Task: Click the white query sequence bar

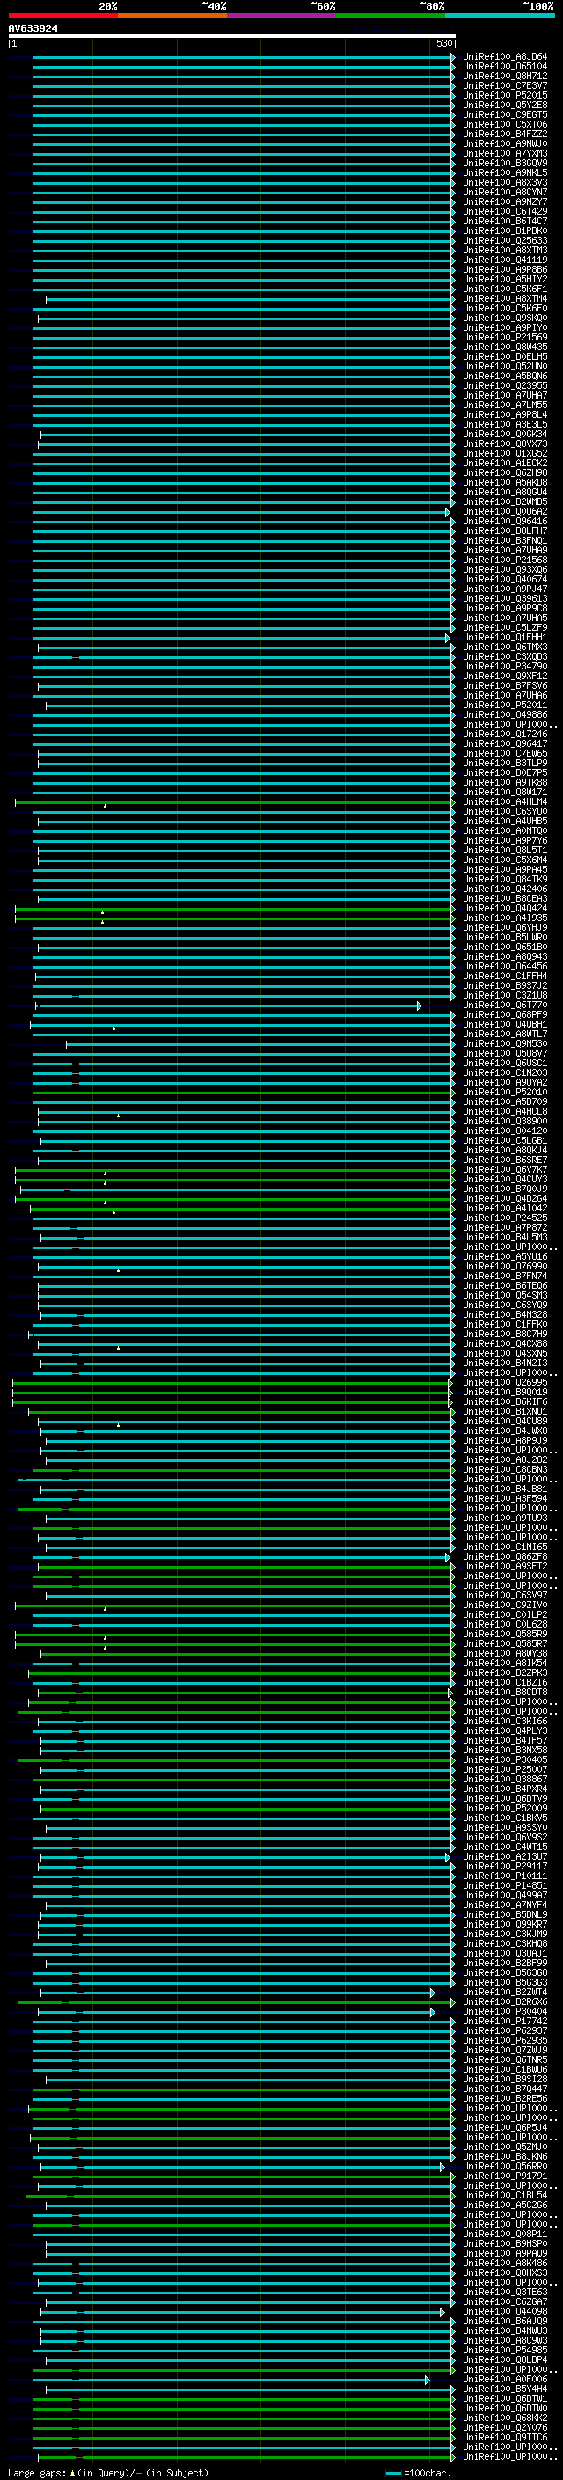Action: pos(232,35)
